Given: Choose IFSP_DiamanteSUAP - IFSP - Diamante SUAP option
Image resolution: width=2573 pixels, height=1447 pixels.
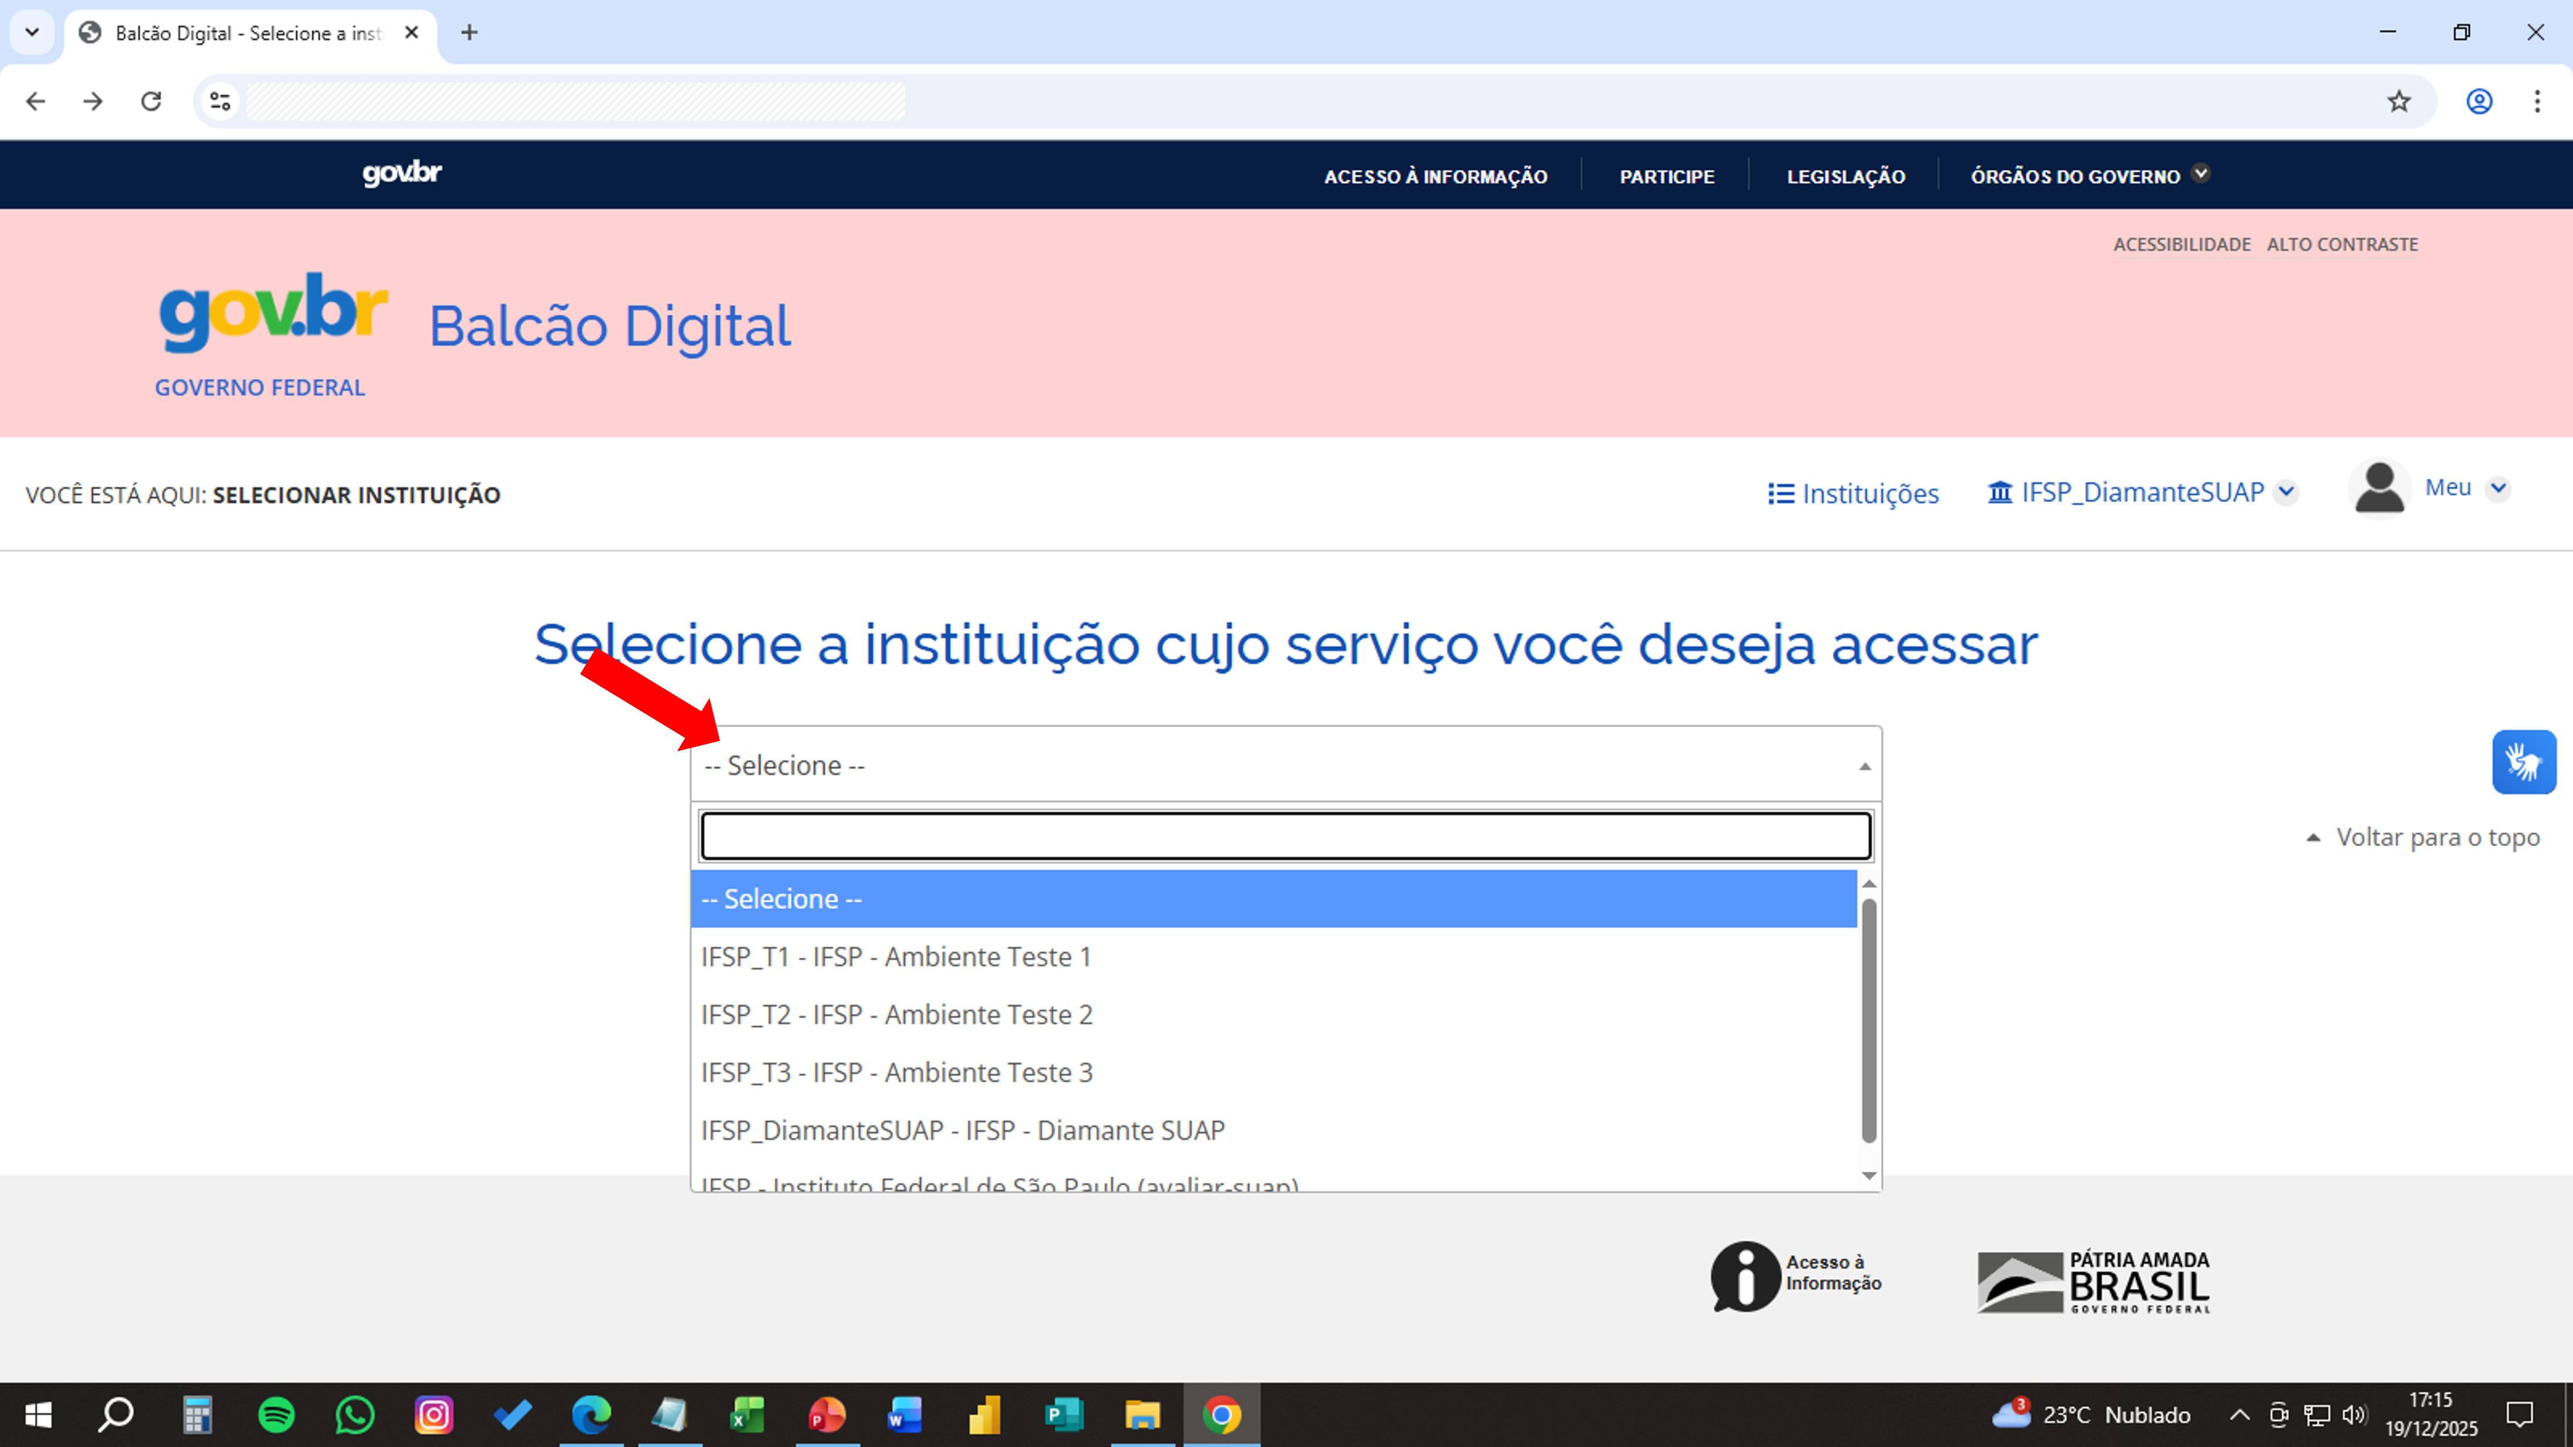Looking at the screenshot, I should point(962,1131).
